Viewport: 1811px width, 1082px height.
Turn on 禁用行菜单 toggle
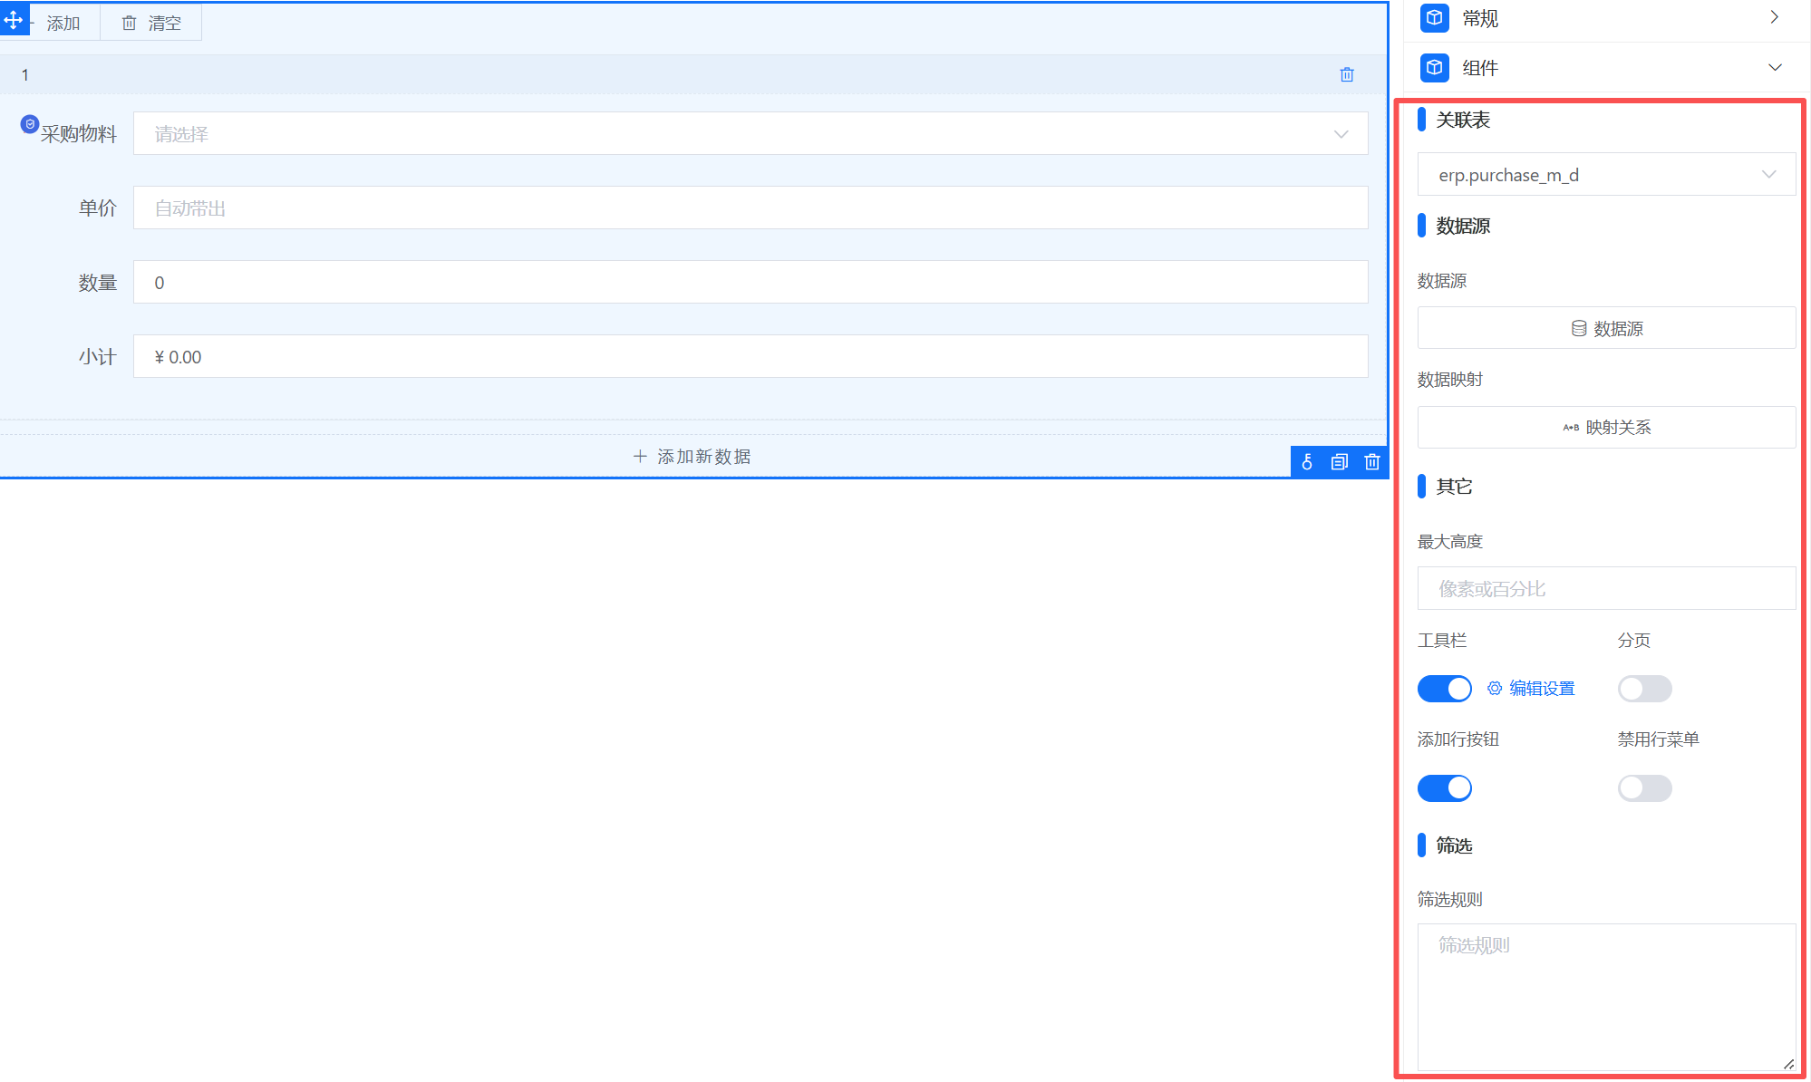1644,788
